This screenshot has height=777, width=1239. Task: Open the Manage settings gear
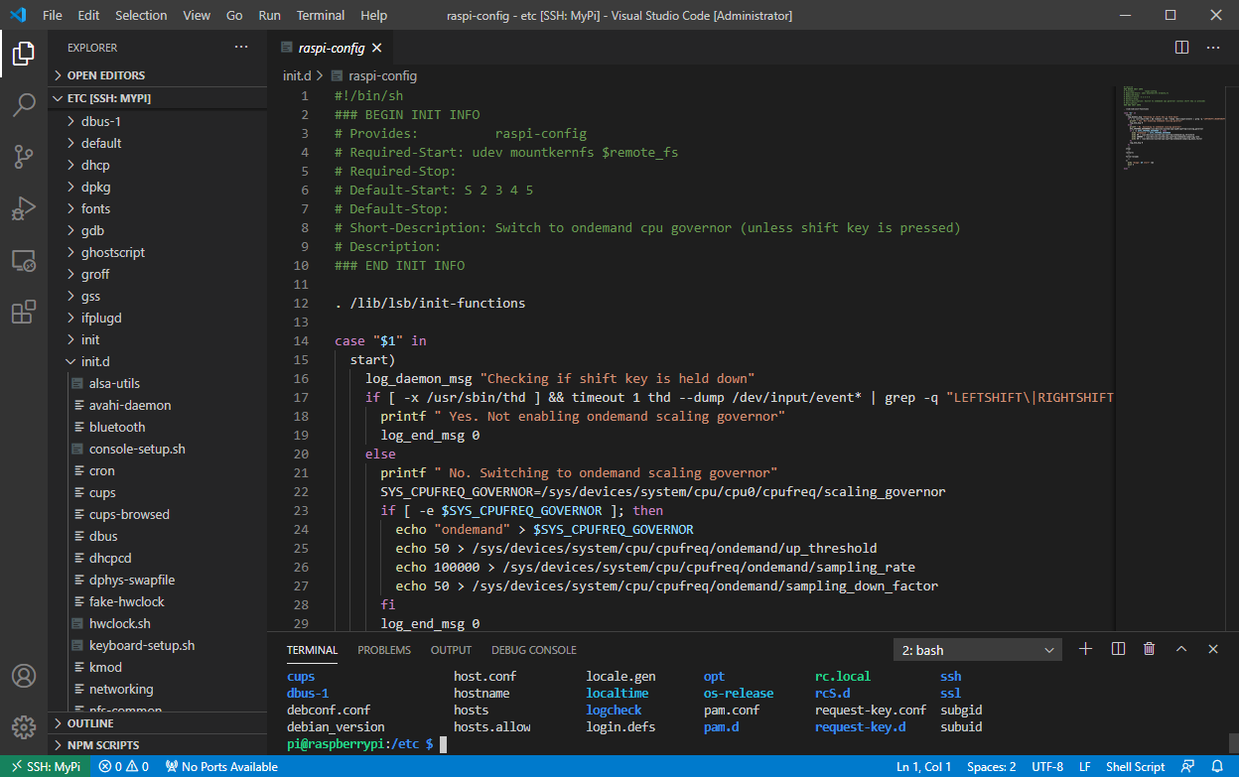24,727
